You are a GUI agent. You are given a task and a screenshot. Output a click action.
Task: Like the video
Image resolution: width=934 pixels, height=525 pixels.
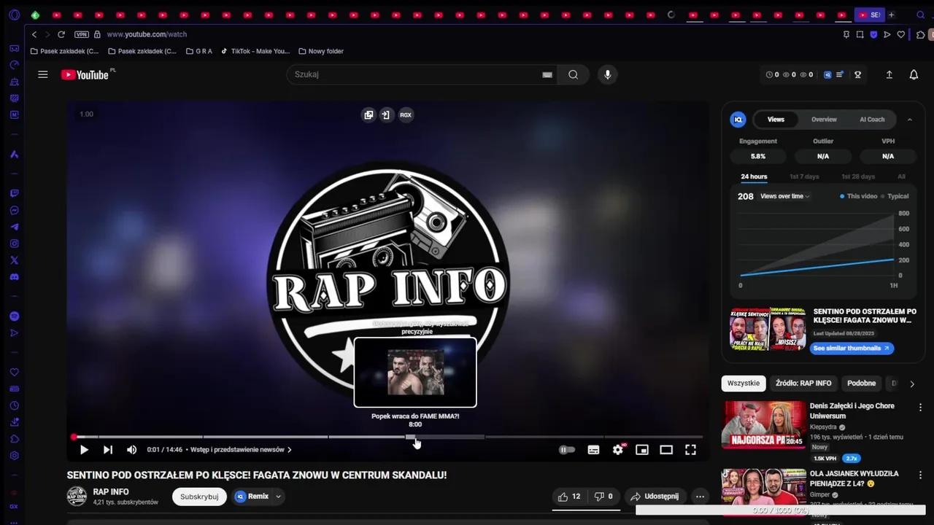pos(569,497)
